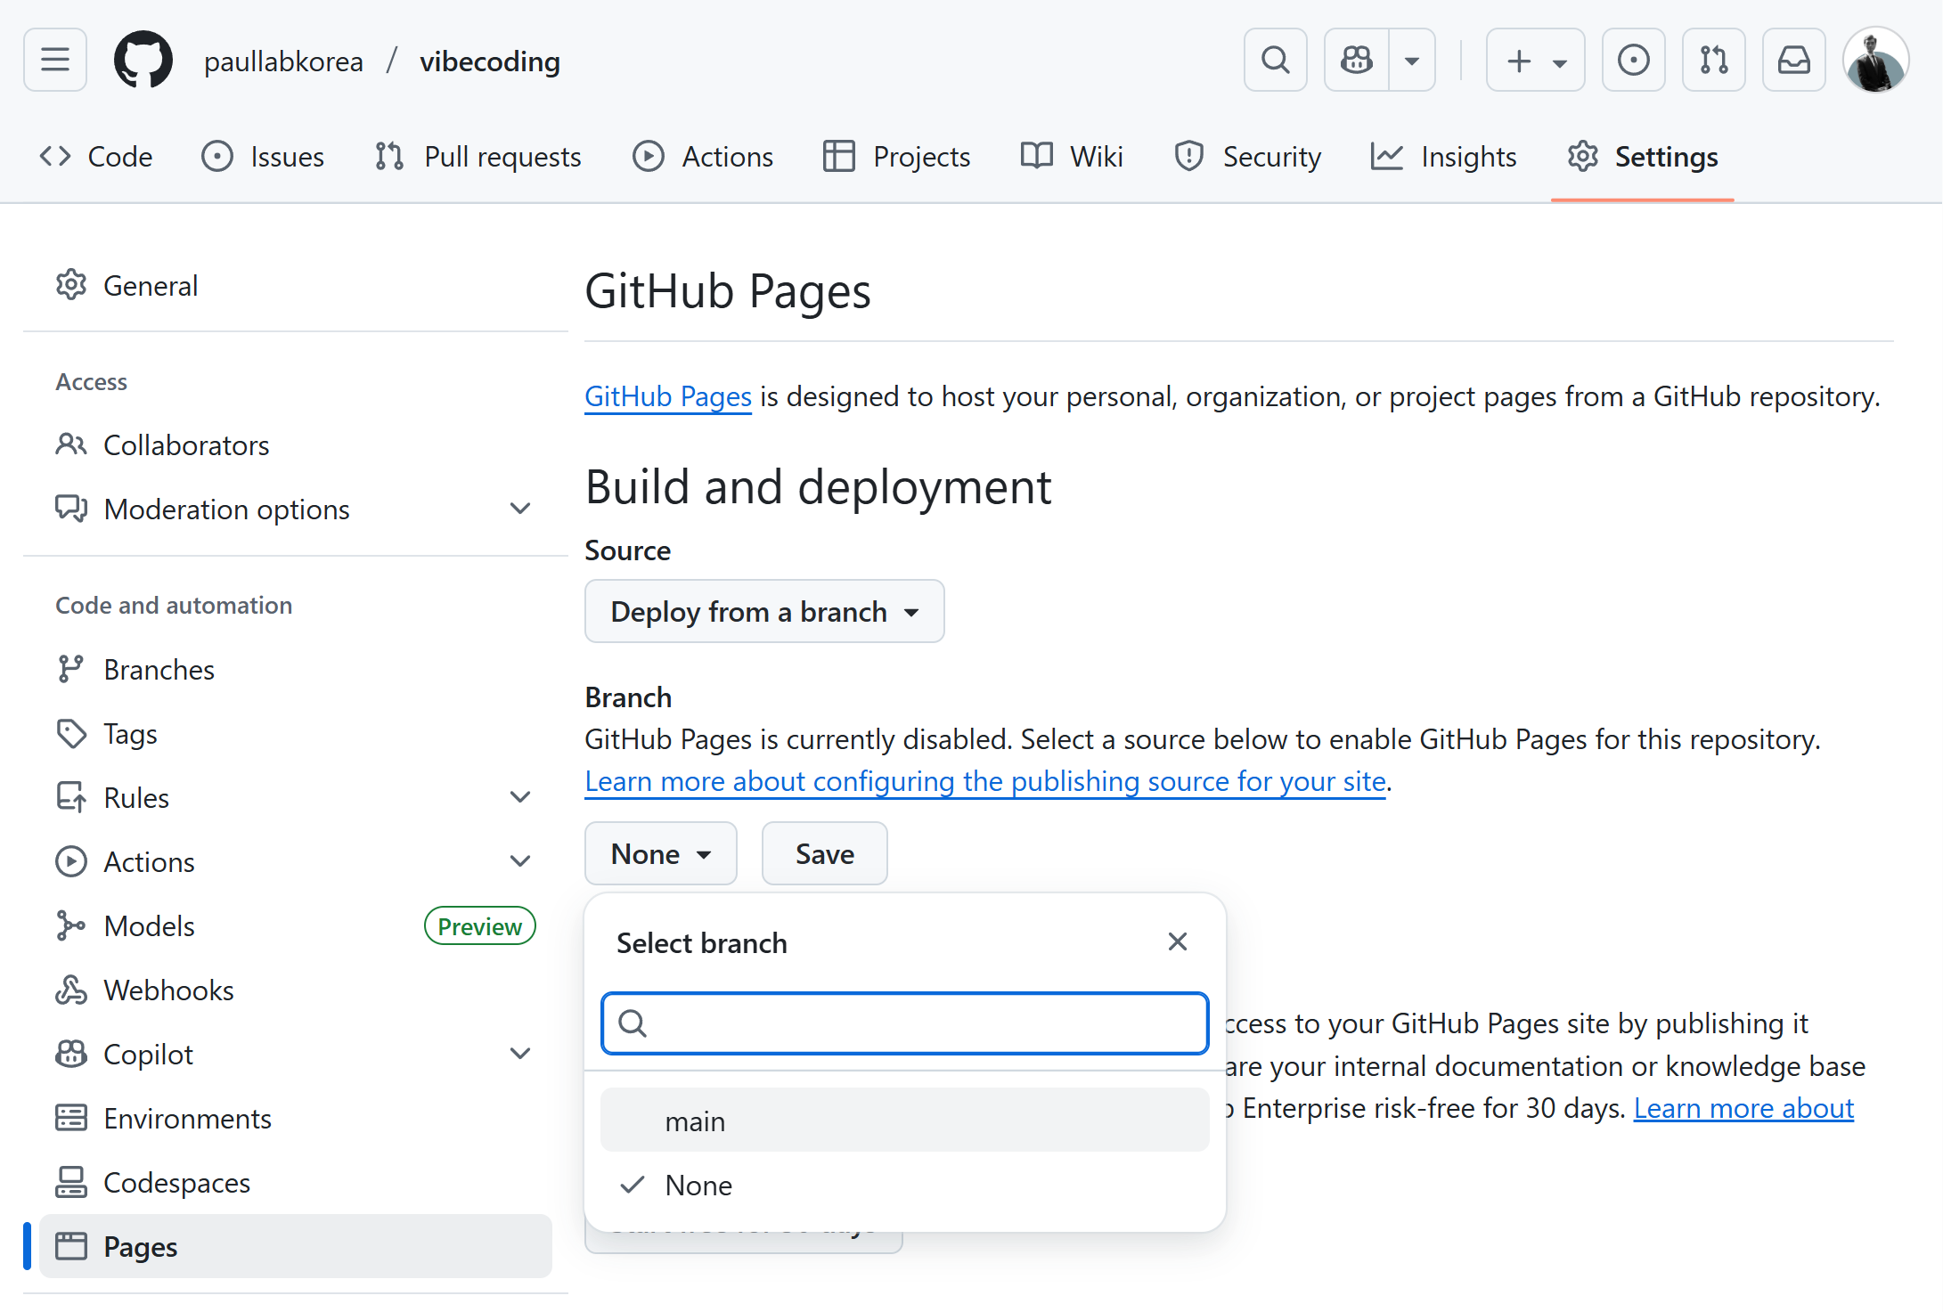This screenshot has height=1312, width=1943.
Task: Open the notifications inbox icon
Action: 1793,61
